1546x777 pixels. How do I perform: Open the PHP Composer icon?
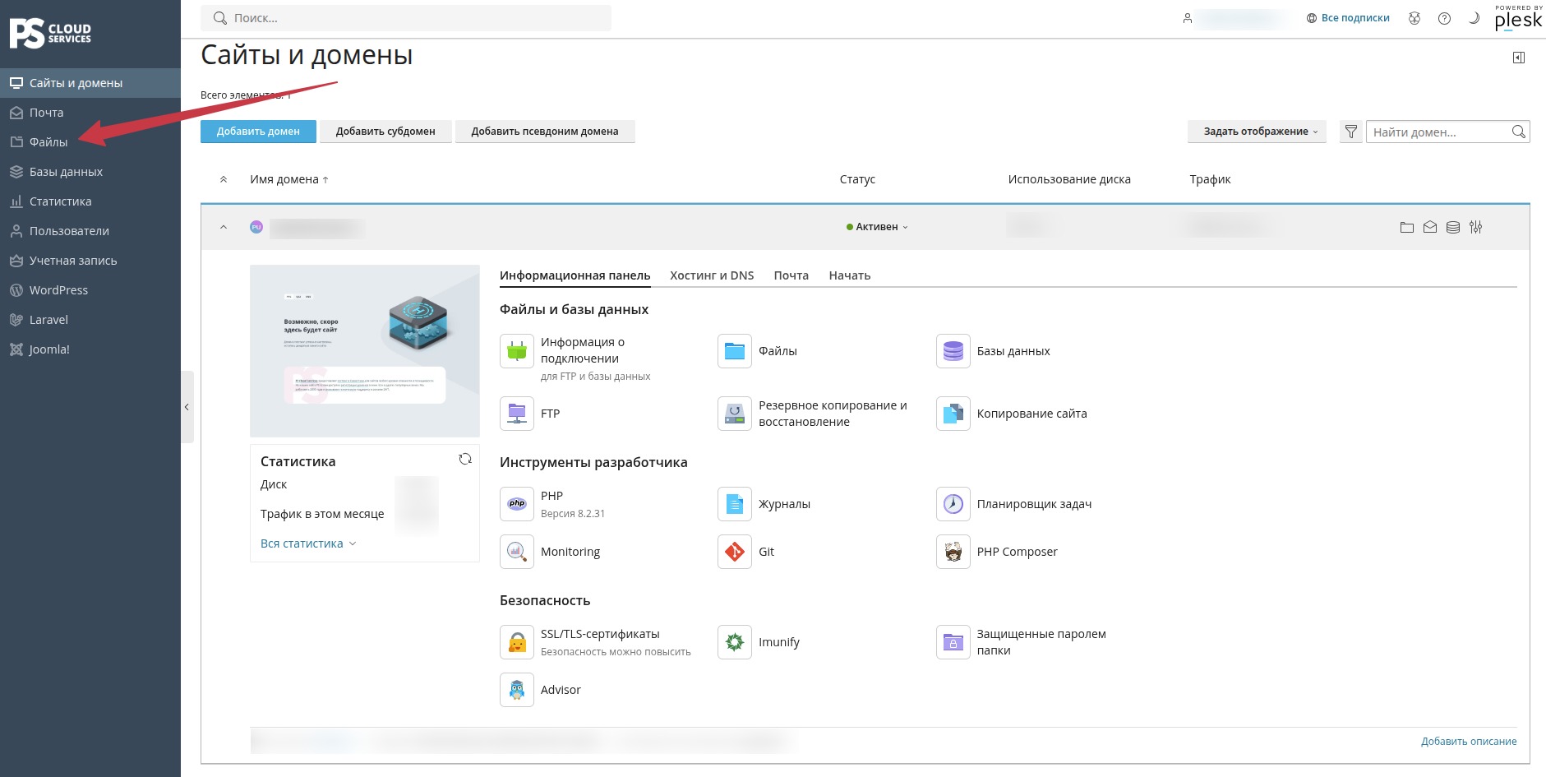tap(953, 552)
